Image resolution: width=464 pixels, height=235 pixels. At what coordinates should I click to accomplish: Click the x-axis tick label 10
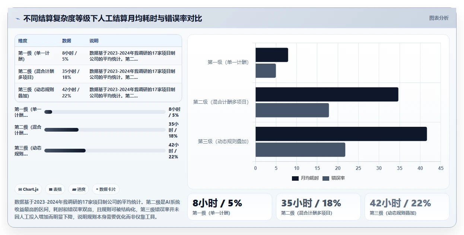296,168
